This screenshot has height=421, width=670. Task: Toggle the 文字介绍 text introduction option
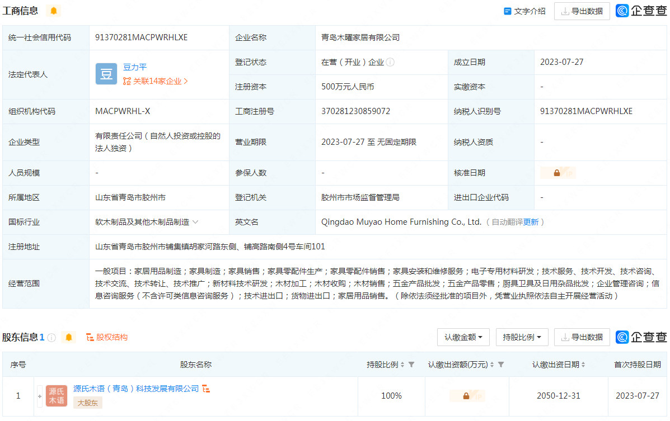[x=524, y=11]
